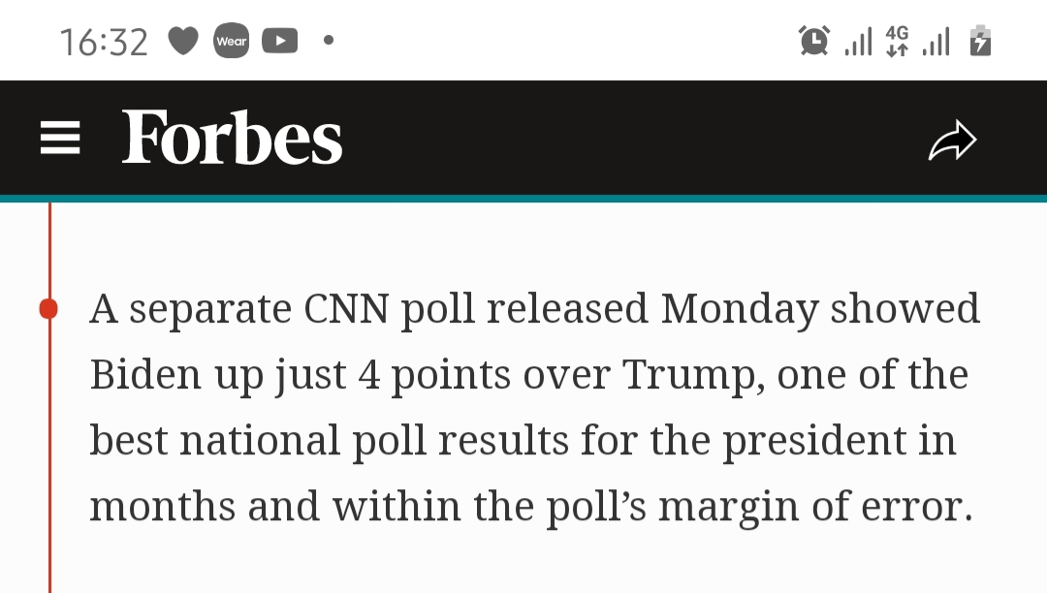Tap the small dot notification overflow indicator
The height and width of the screenshot is (593, 1047).
(x=329, y=40)
